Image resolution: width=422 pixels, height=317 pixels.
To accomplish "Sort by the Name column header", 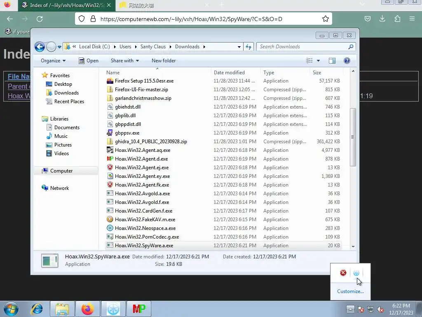I will pyautogui.click(x=157, y=73).
